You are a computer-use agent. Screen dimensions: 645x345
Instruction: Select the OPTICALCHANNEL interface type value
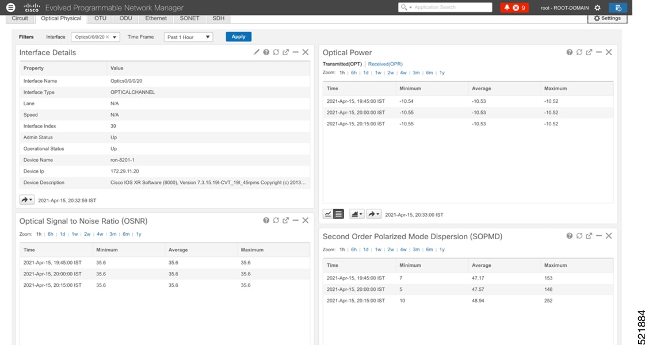point(132,92)
